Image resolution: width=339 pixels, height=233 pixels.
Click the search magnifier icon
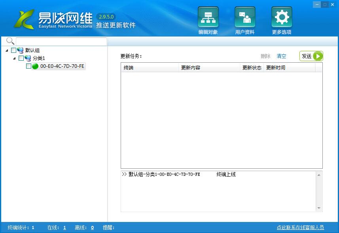click(x=9, y=41)
